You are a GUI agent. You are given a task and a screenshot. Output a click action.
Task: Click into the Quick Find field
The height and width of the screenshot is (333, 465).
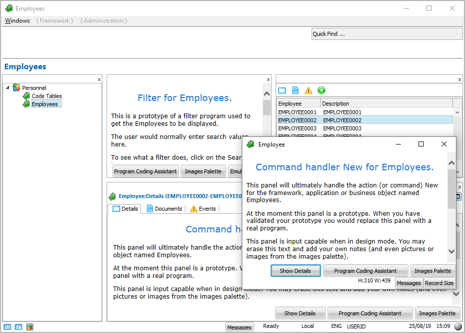(387, 34)
